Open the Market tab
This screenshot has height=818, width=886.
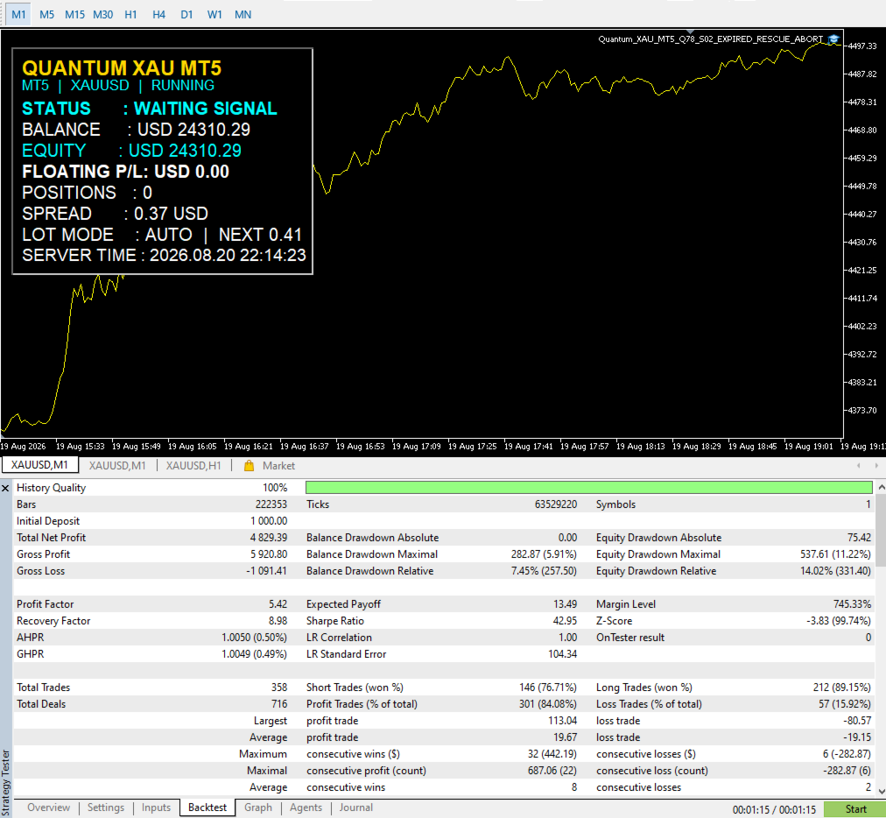[278, 466]
